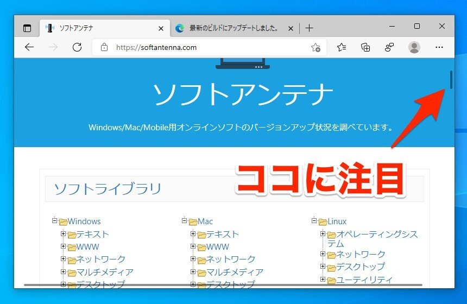Screen dimensions: 467x304
Task: Open Linux ネットワーク category link
Action: click(x=361, y=254)
